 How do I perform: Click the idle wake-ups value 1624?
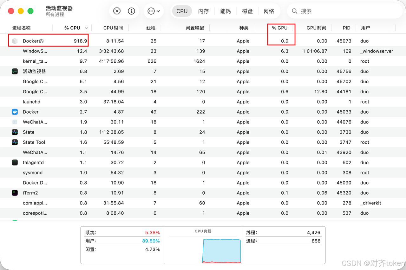click(x=199, y=61)
